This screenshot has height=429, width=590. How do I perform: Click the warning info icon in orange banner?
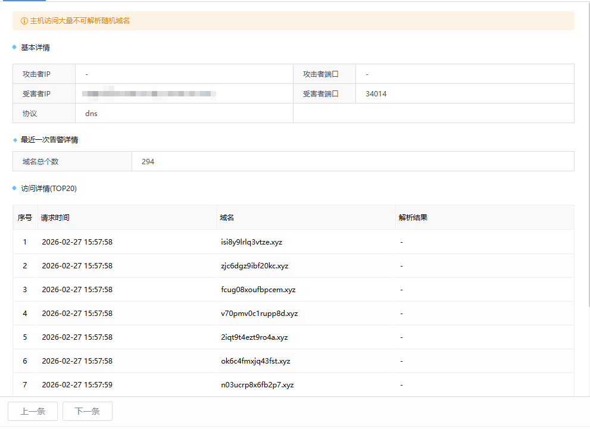pyautogui.click(x=24, y=21)
